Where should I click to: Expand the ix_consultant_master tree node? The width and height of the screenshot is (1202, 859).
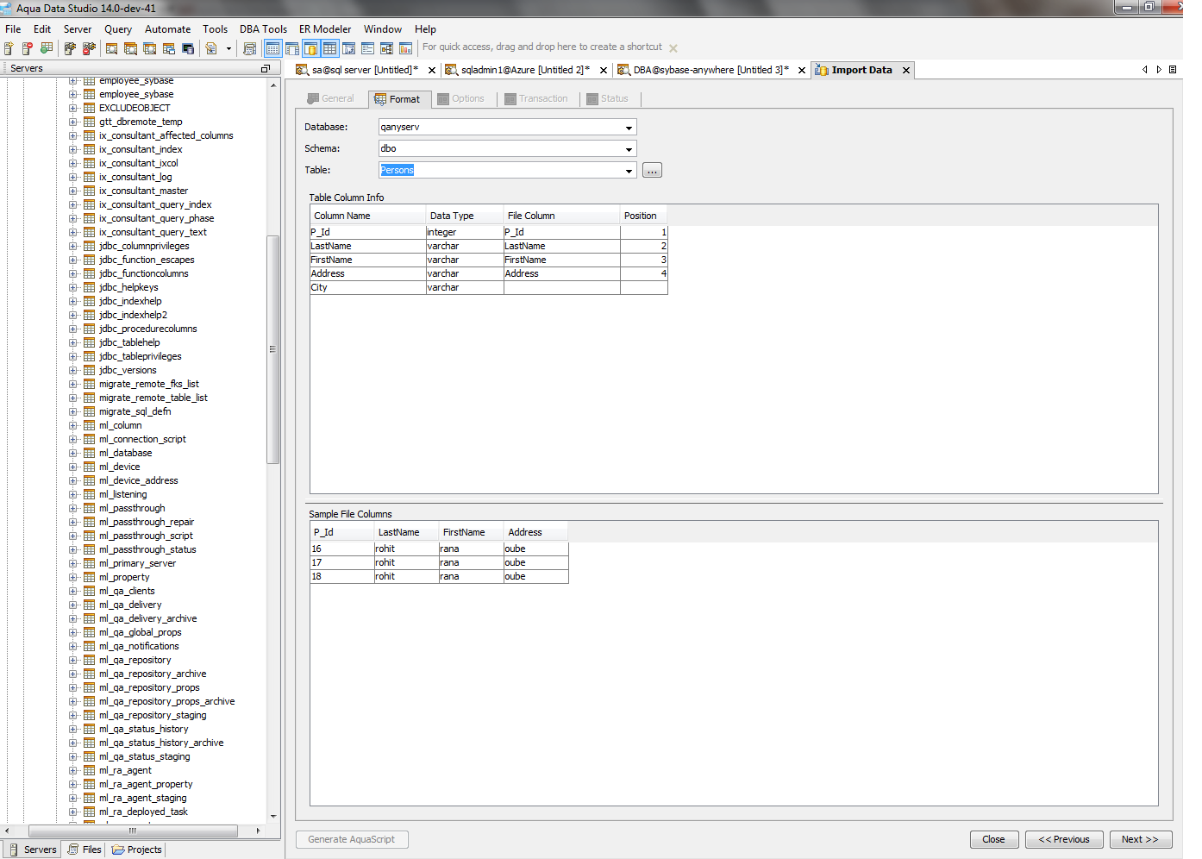pos(72,191)
